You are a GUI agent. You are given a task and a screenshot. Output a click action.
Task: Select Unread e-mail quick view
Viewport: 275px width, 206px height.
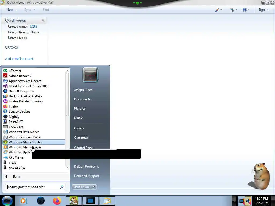[22, 27]
